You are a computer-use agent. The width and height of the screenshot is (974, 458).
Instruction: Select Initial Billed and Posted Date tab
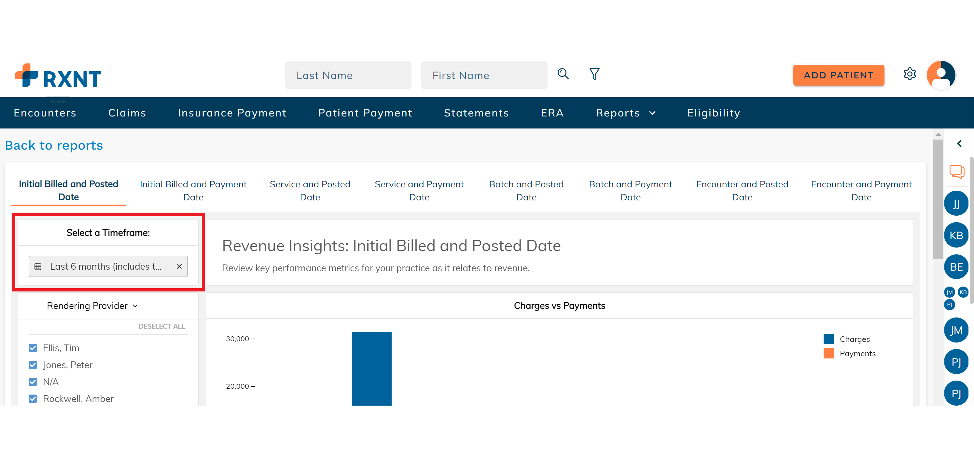point(68,191)
